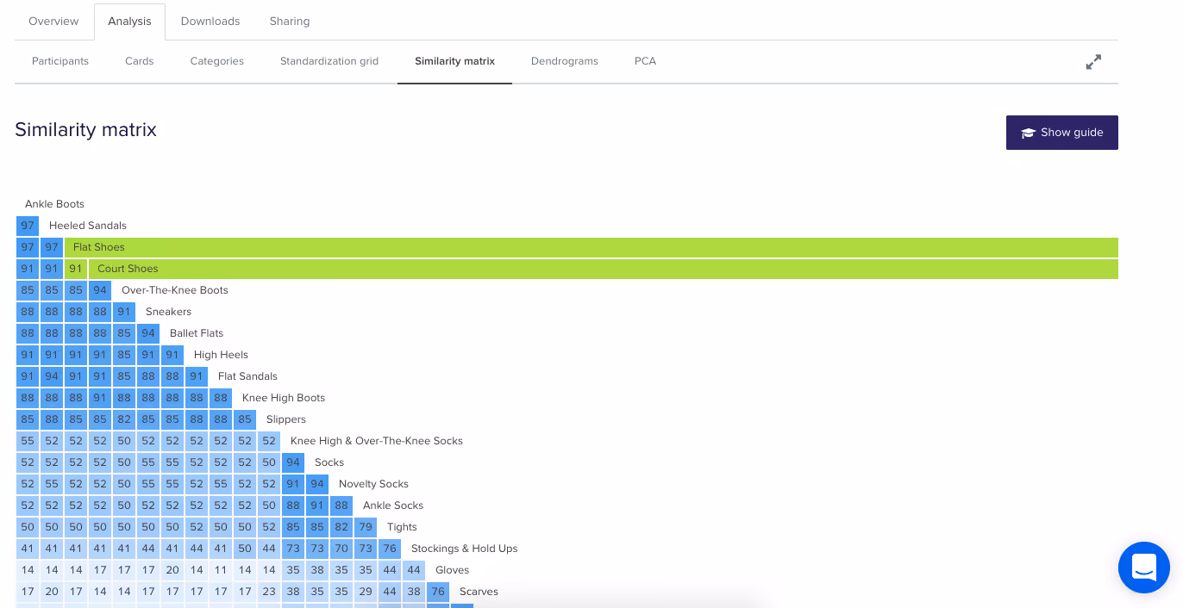Click the 94 cell in the Socks row

(x=293, y=462)
